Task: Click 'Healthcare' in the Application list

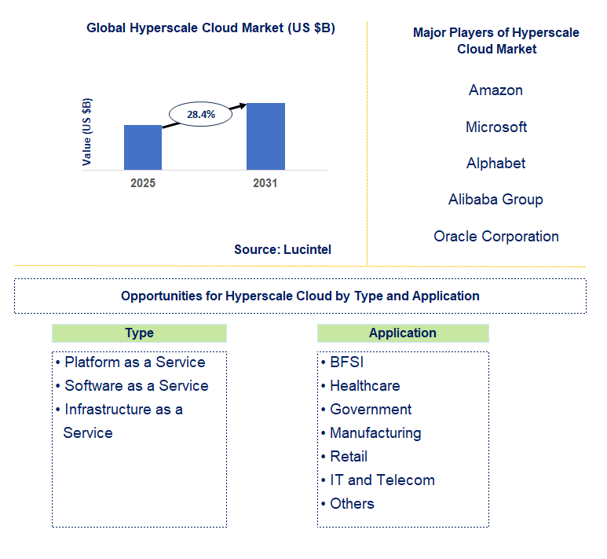Action: (x=360, y=386)
